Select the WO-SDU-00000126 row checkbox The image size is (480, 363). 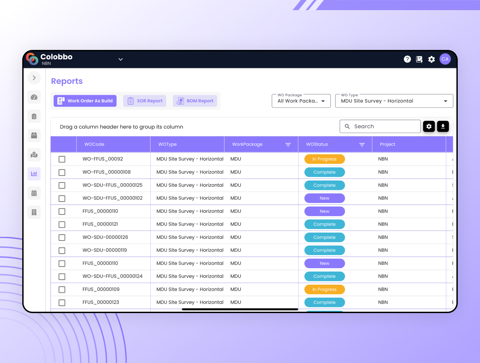click(x=62, y=238)
